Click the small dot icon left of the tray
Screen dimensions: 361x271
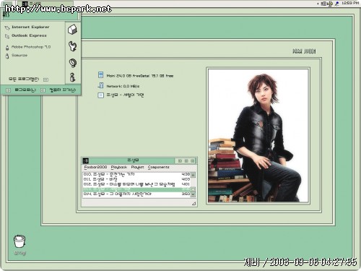click(318, 4)
